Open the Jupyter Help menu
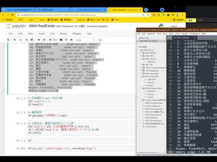The width and height of the screenshot is (217, 162). tap(89, 33)
